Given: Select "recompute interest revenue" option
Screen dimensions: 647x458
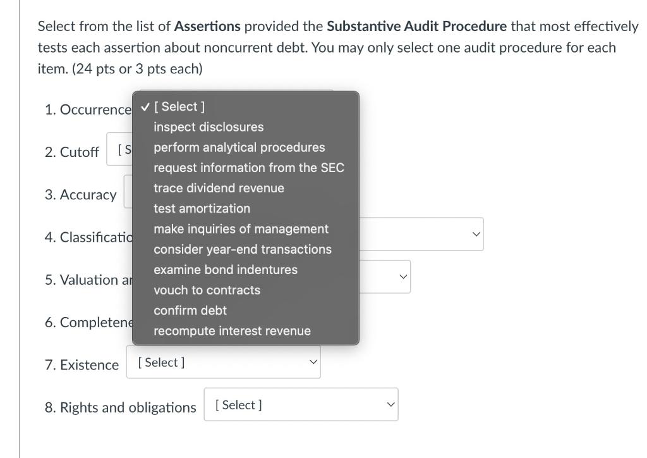Looking at the screenshot, I should coord(233,330).
